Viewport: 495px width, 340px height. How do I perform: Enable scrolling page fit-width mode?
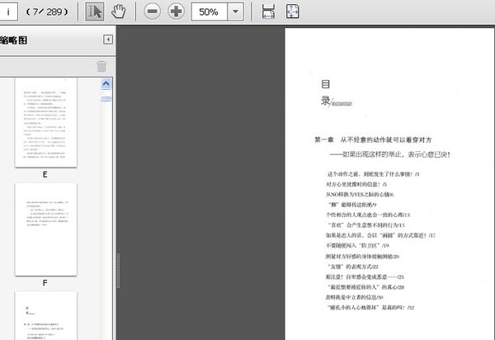(268, 12)
